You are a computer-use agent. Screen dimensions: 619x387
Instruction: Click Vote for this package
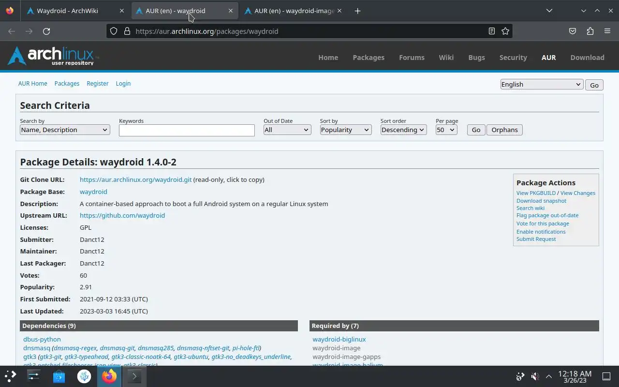click(x=543, y=223)
